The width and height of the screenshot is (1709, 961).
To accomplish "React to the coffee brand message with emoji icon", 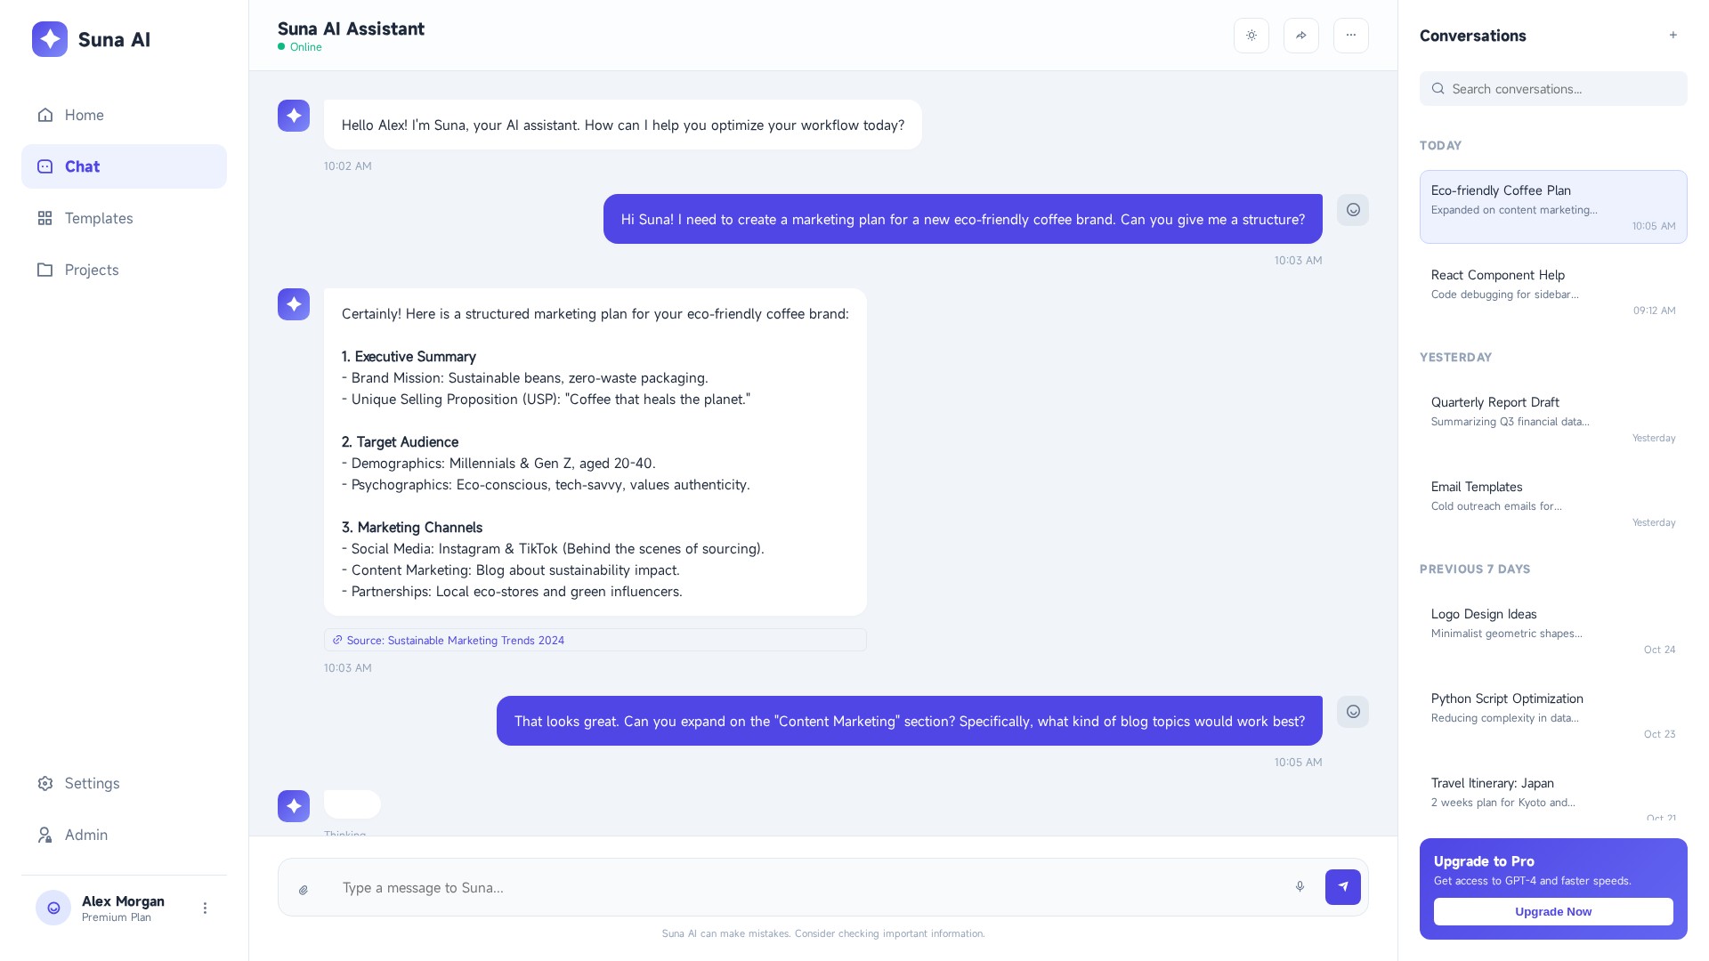I will pyautogui.click(x=1352, y=210).
